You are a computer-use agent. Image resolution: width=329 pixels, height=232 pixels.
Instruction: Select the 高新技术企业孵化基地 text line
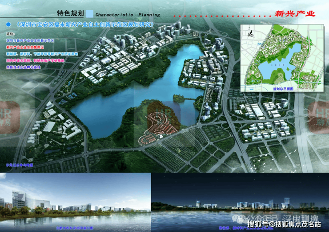pyautogui.click(x=23, y=67)
